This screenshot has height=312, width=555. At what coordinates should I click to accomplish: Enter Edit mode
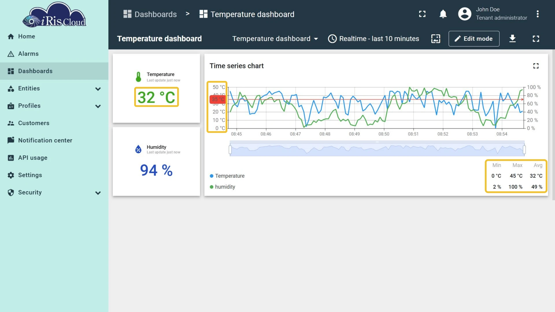pyautogui.click(x=474, y=39)
